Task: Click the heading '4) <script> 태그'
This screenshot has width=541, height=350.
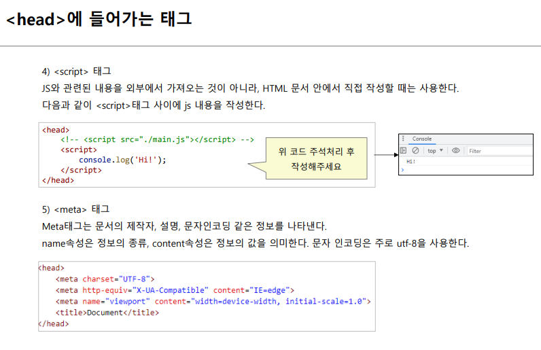Action: point(76,71)
